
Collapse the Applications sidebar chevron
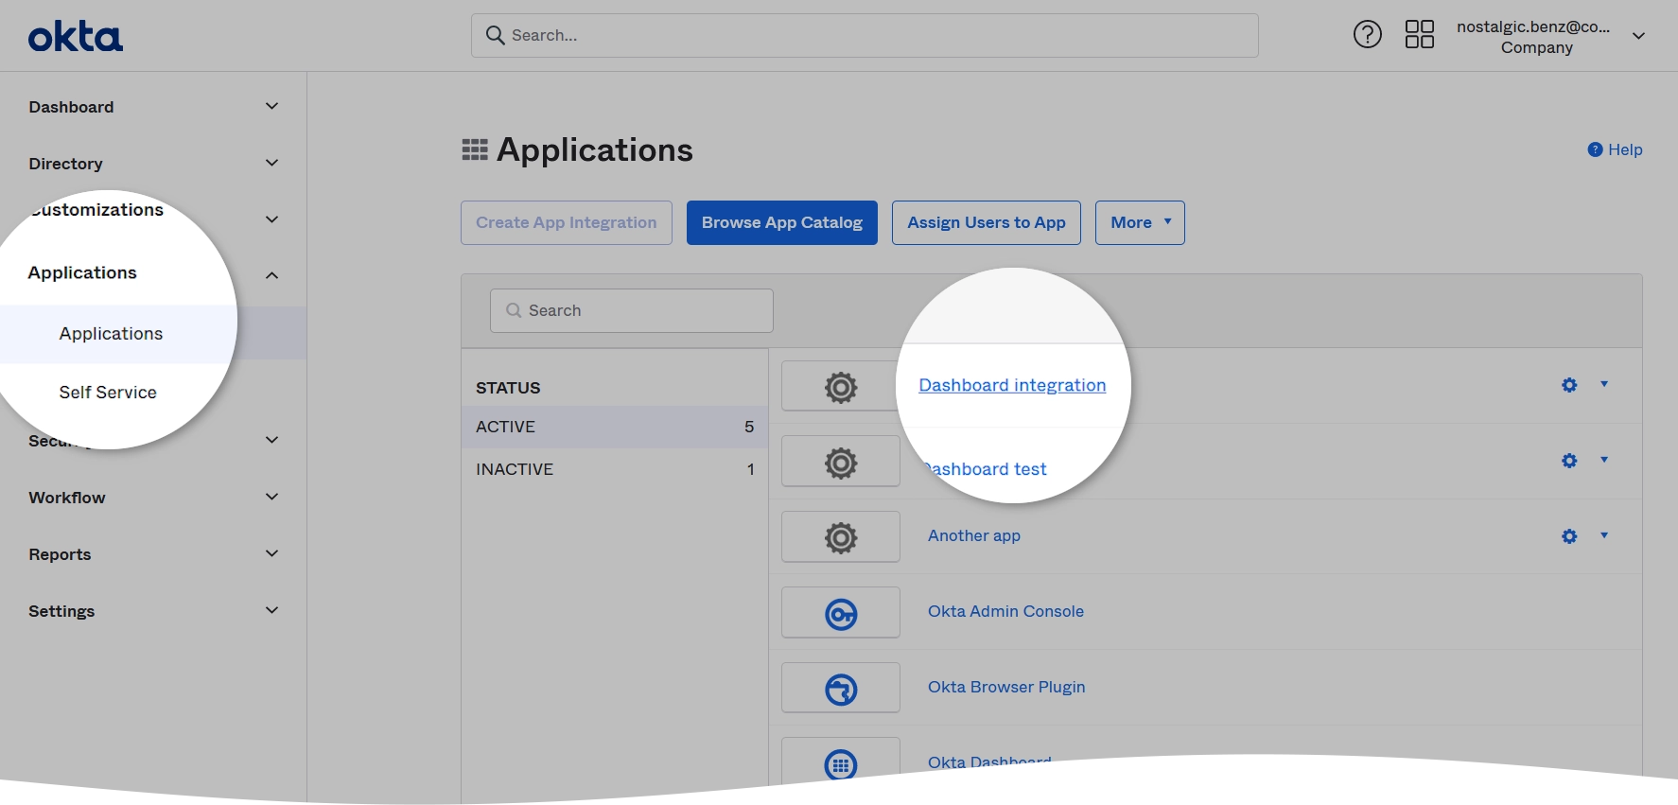[271, 275]
